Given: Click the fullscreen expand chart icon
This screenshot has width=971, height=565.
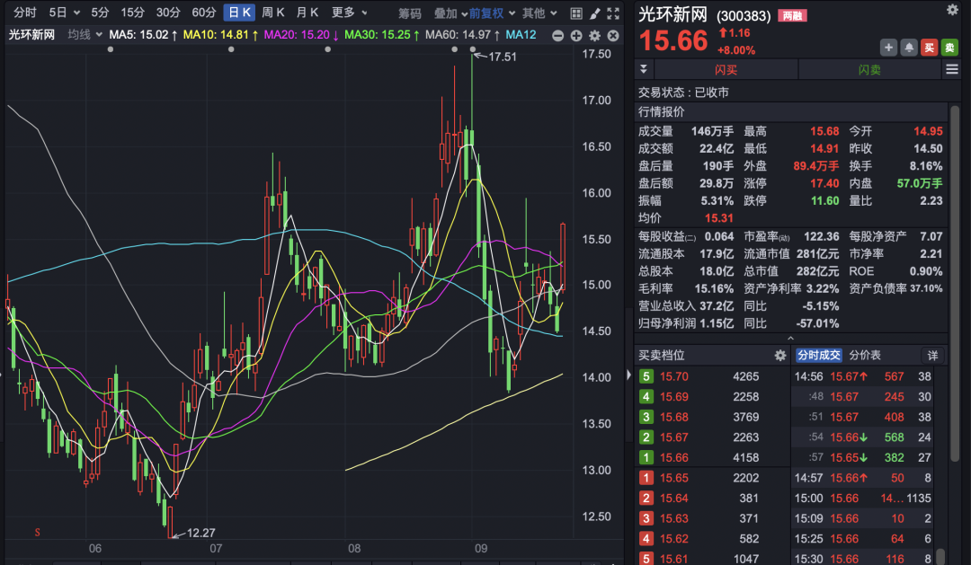Looking at the screenshot, I should (613, 13).
